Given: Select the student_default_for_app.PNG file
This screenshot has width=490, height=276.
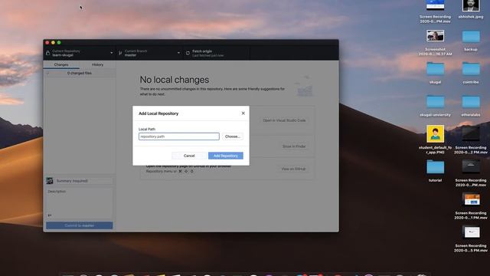Looking at the screenshot, I should point(435,140).
